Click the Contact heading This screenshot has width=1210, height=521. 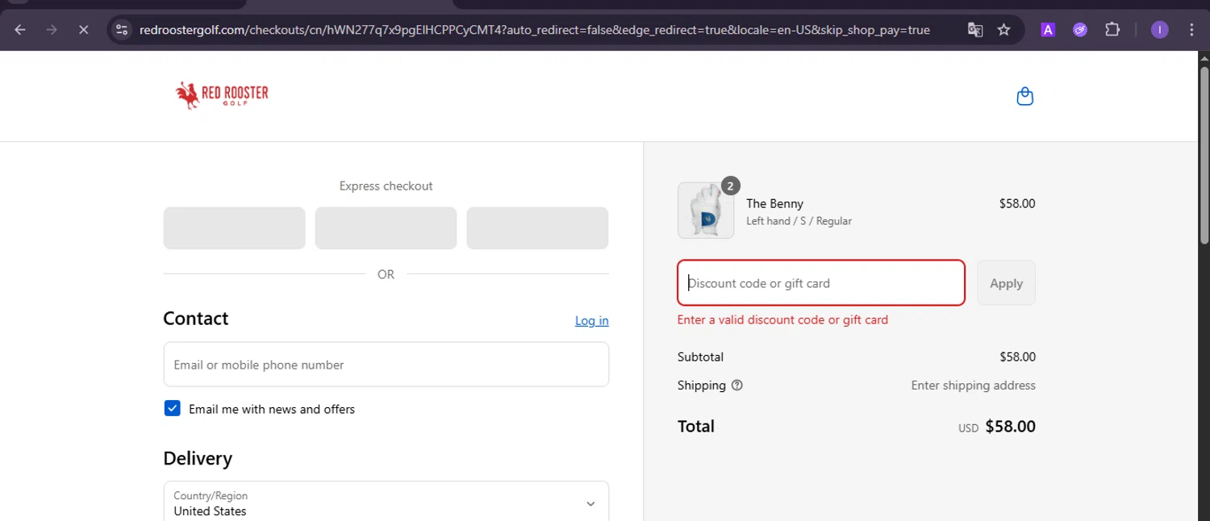(196, 319)
